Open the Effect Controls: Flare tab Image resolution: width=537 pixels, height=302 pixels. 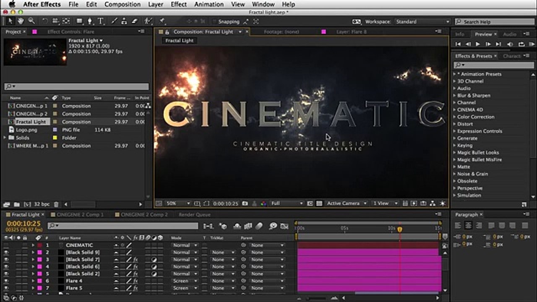coord(70,31)
